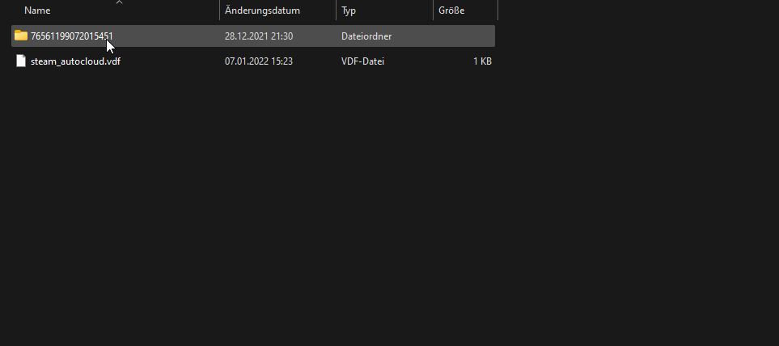
Task: Click the empty size cell in folder row
Action: pos(464,36)
